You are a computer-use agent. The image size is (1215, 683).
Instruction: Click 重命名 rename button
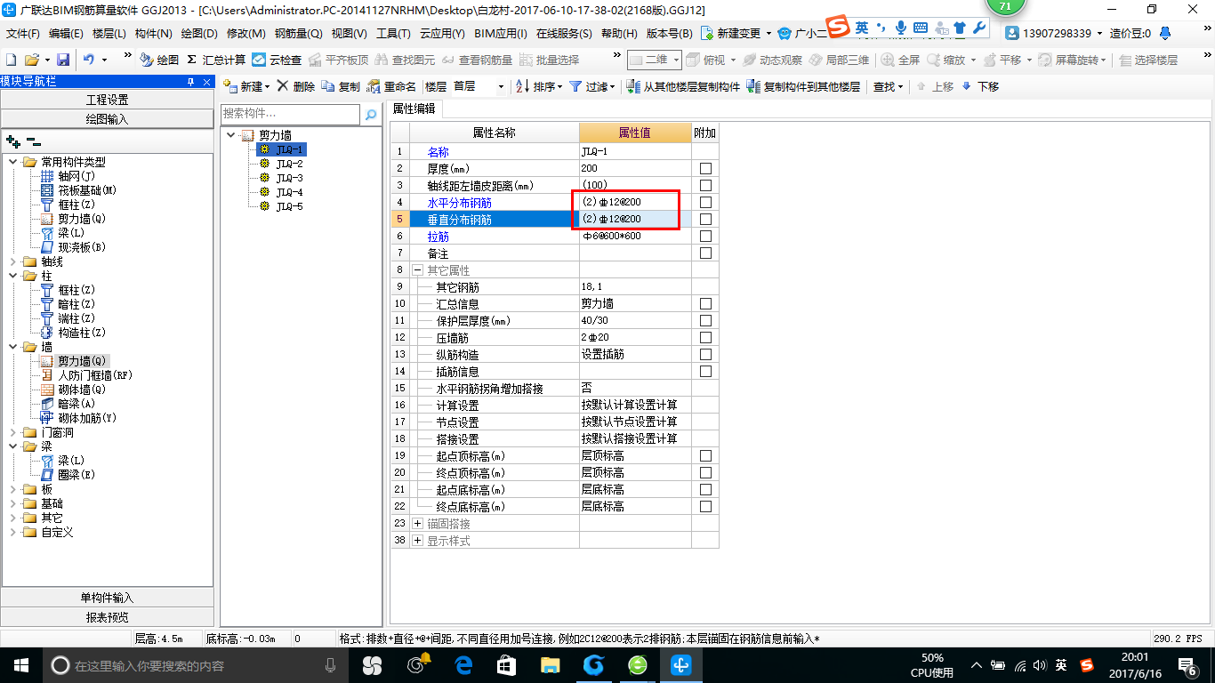[391, 86]
